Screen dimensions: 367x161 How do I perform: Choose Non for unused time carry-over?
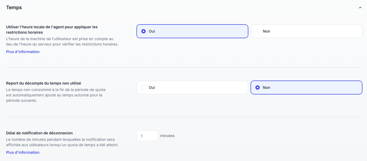306,87
